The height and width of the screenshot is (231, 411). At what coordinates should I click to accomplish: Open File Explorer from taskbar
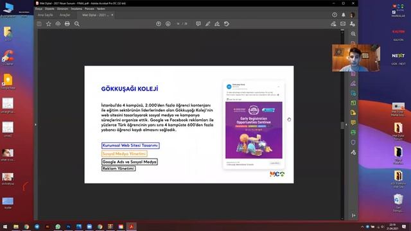[x=16, y=227]
